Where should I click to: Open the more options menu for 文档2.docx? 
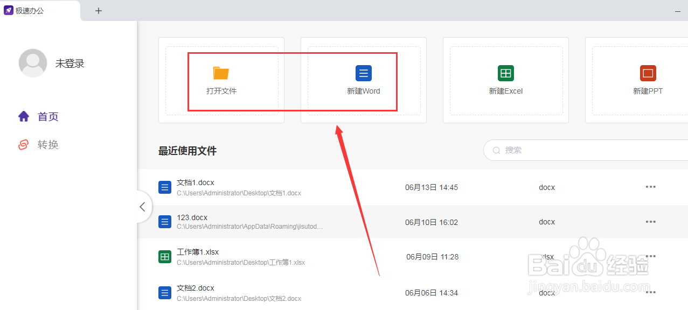point(650,292)
